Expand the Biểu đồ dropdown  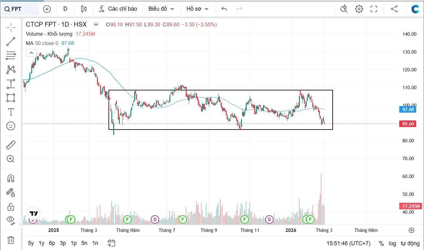coord(161,9)
